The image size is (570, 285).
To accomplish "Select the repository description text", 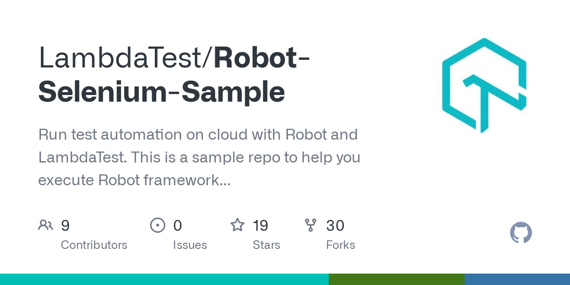I will 199,157.
